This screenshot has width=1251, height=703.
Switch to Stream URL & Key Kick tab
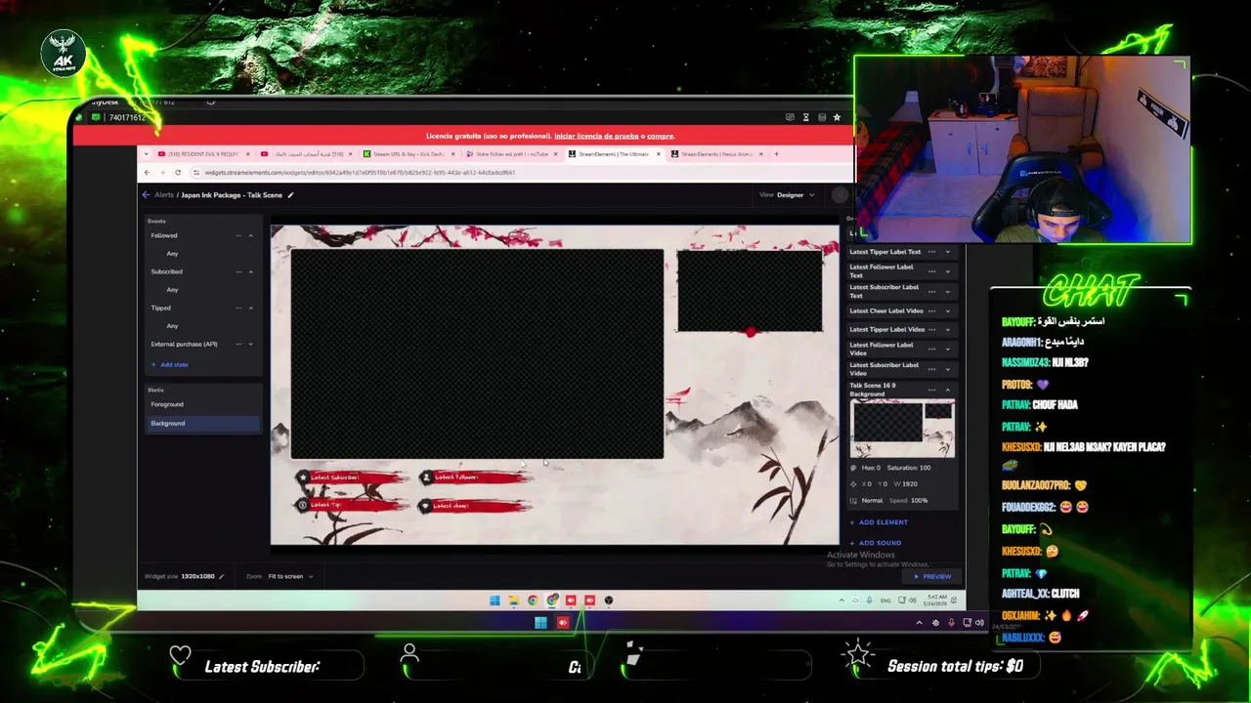click(410, 154)
